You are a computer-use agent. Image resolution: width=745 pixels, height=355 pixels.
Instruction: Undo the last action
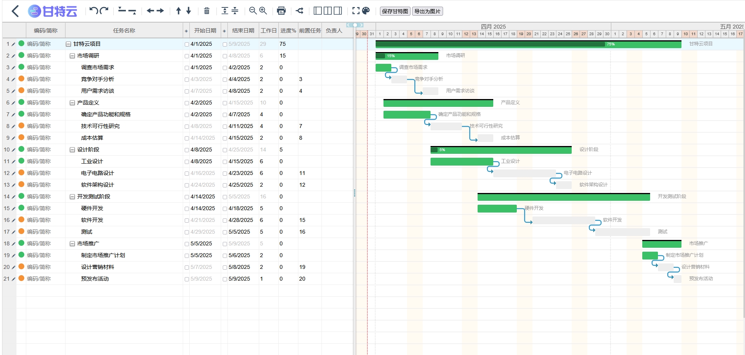(94, 11)
